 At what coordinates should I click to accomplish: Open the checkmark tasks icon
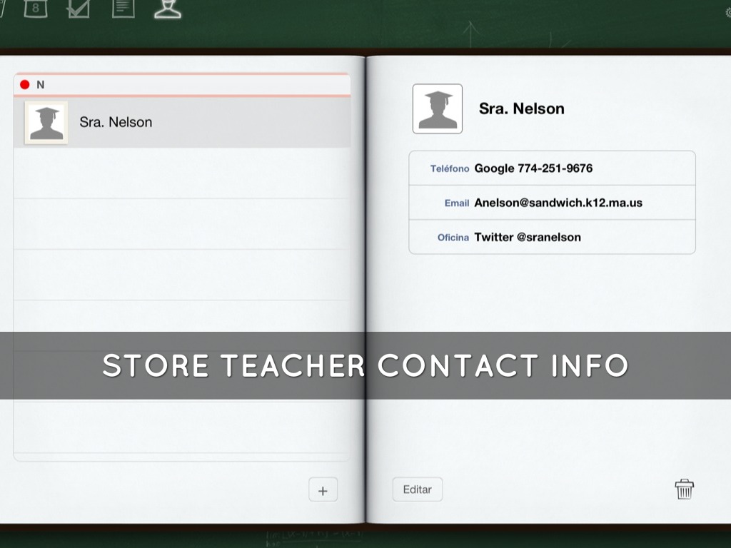(78, 8)
